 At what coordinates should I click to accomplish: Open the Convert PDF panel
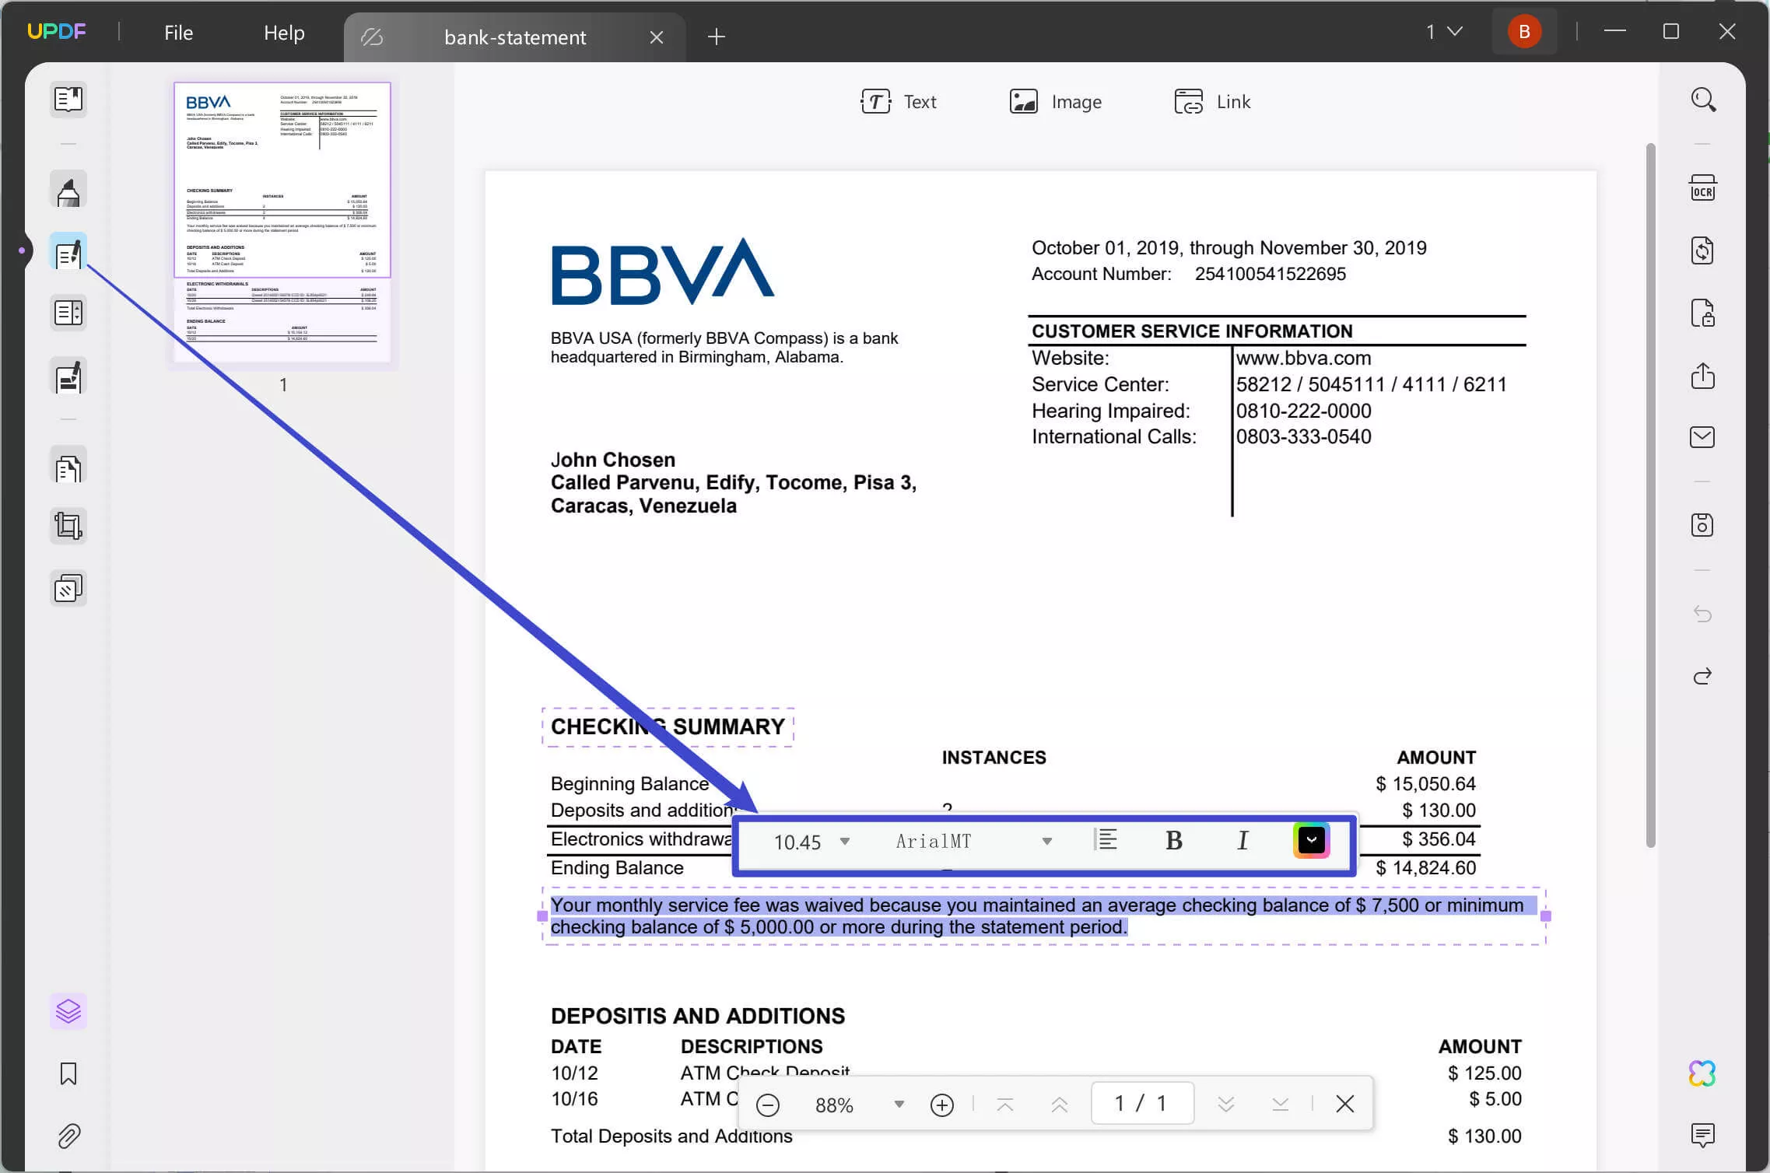point(1704,250)
